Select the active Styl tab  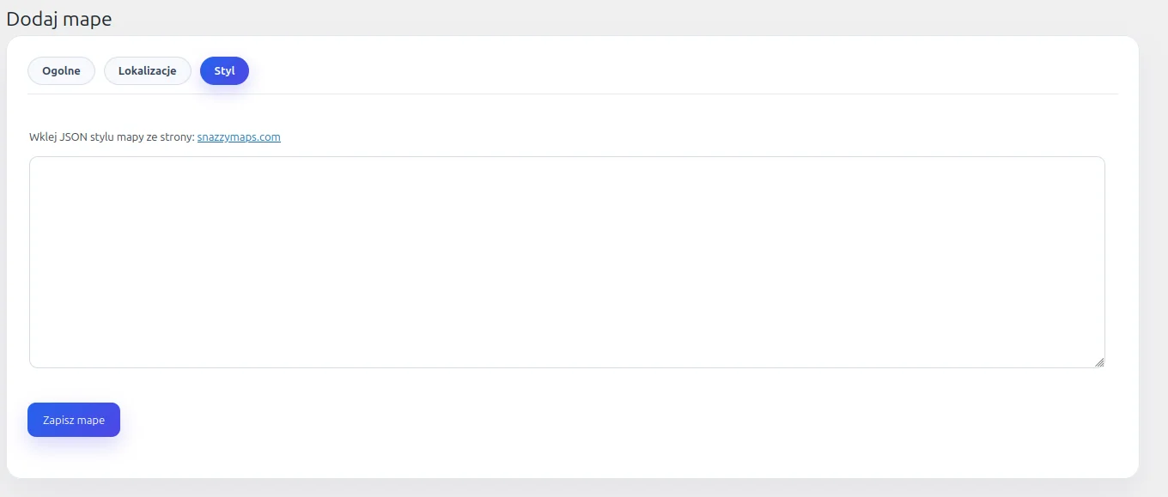(224, 71)
